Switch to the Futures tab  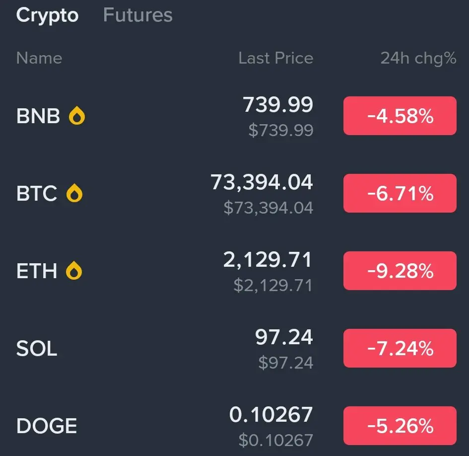coord(137,15)
